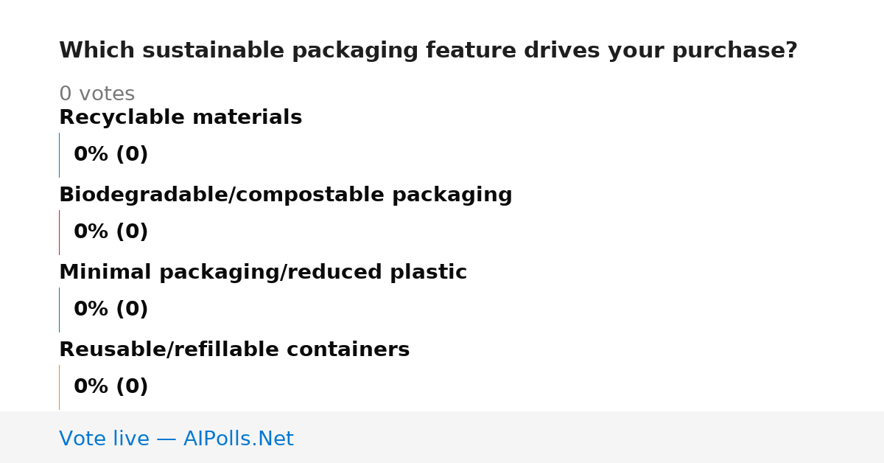Click the red Biodegradable packaging bar
The height and width of the screenshot is (463, 884).
click(59, 232)
